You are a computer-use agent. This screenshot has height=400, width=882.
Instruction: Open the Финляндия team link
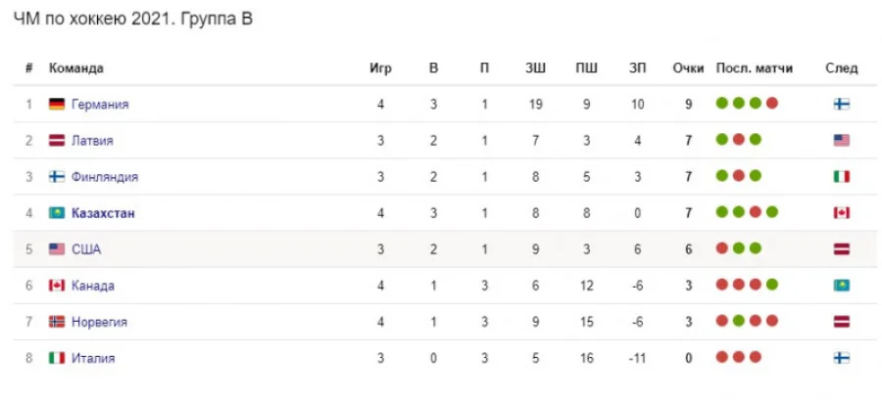pos(105,176)
